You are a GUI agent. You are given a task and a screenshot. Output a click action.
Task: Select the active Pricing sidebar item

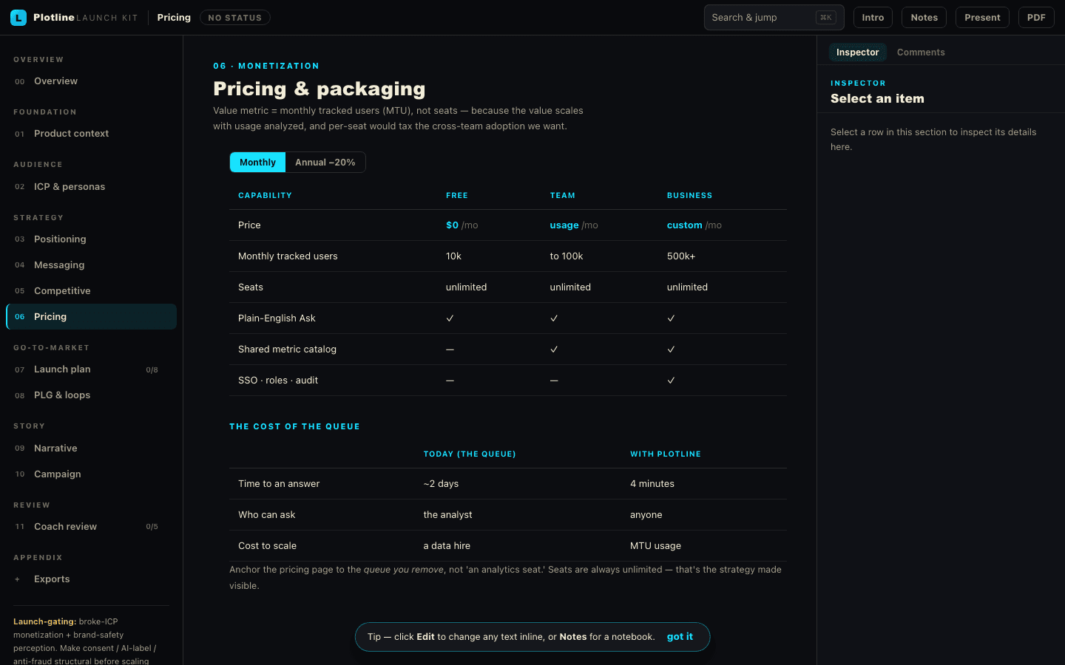pos(91,317)
